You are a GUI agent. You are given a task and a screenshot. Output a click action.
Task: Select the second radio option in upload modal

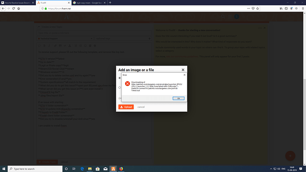(120, 88)
